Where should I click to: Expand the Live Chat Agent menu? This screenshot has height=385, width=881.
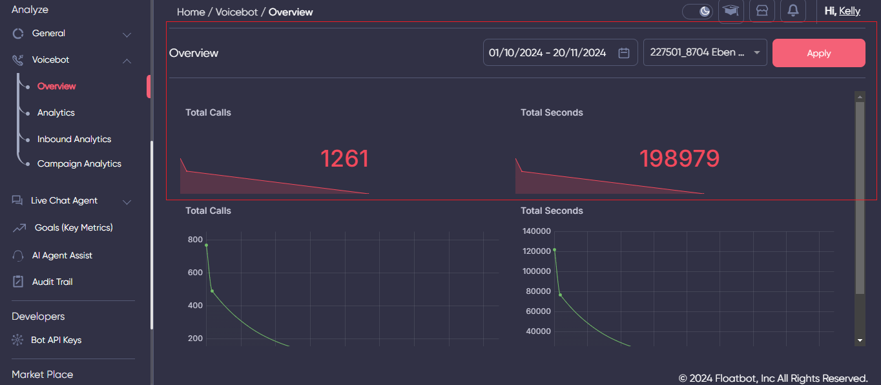click(x=127, y=200)
